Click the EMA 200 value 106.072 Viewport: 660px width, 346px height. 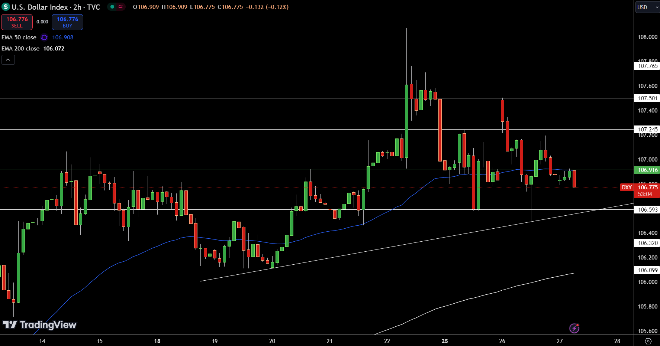coord(54,49)
